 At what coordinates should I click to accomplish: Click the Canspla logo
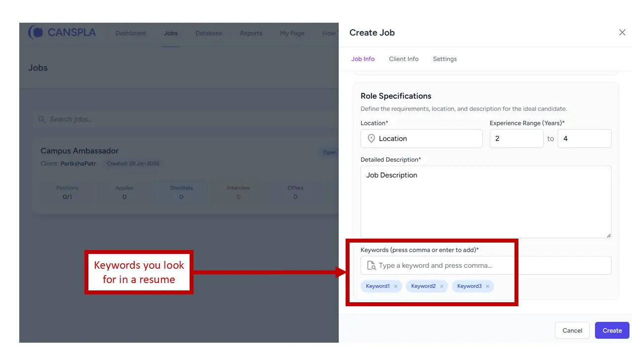62,33
